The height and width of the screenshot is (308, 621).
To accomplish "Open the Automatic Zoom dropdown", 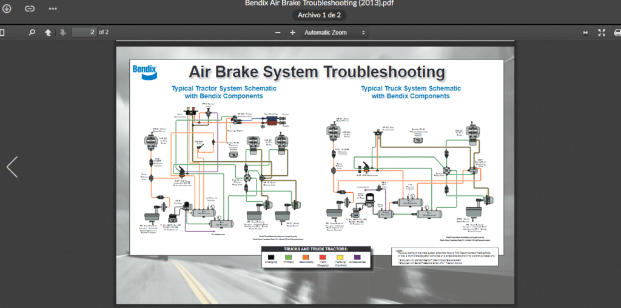I will tap(335, 33).
